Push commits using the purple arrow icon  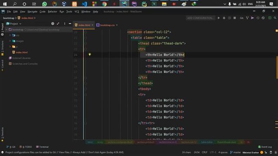pos(252,18)
